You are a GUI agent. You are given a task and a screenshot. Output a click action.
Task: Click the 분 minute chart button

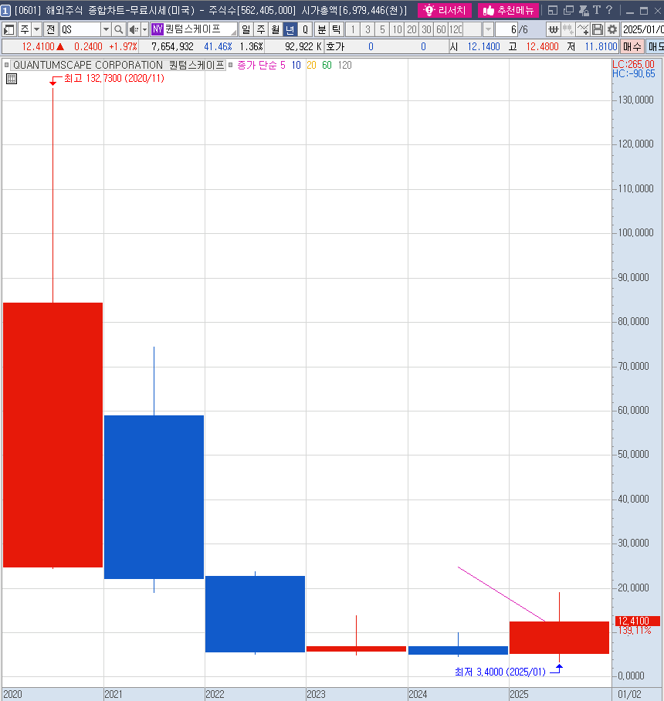click(322, 29)
